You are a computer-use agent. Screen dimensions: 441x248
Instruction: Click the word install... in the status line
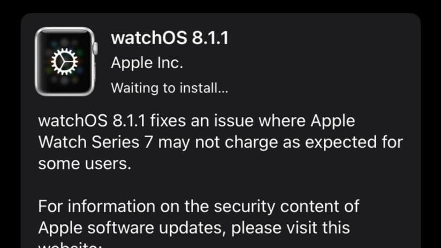coord(204,88)
